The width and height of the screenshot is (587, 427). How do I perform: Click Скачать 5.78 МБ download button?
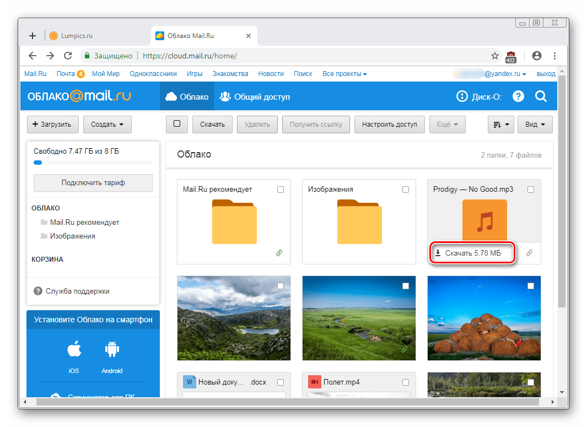pos(473,253)
